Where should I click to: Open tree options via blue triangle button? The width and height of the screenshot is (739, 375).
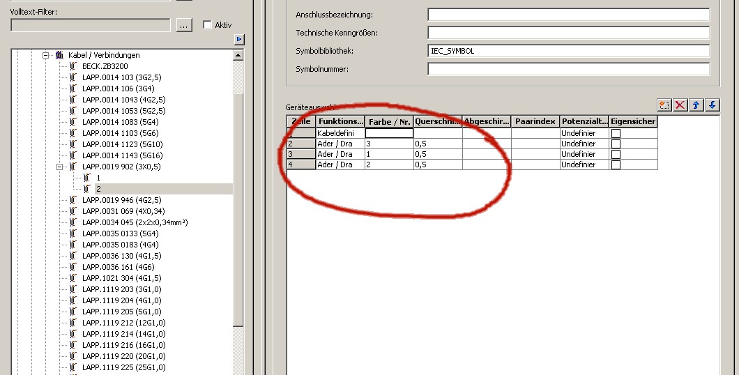[239, 39]
